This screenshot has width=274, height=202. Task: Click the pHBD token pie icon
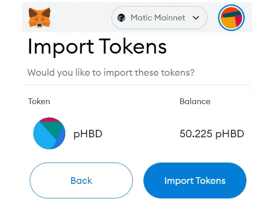click(49, 133)
